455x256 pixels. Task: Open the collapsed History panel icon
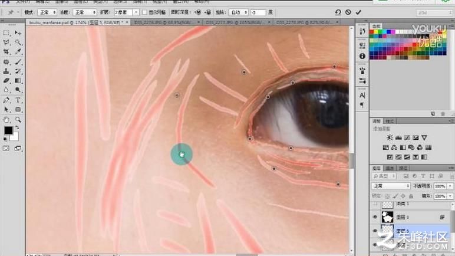coord(362,32)
